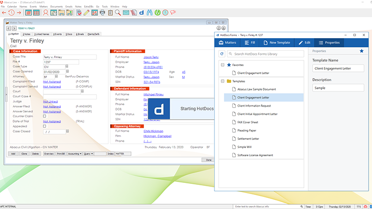Screen dimensions: 372x209
Task: Click the Template Name input field
Action: coord(338,68)
